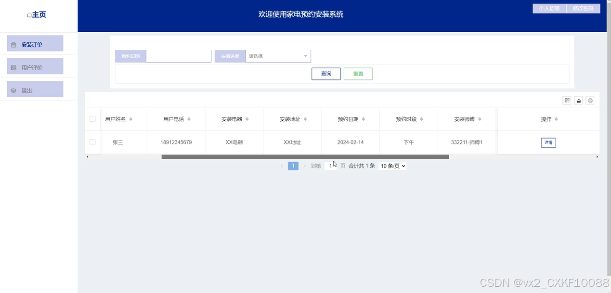611x293 pixels.
Task: Open 详情 for the 张三 order
Action: (x=548, y=143)
